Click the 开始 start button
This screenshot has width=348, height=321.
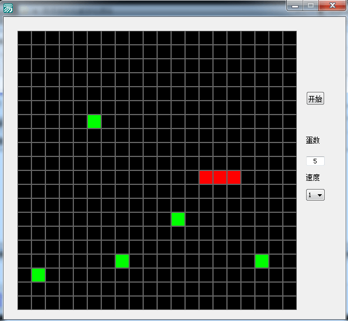point(315,98)
